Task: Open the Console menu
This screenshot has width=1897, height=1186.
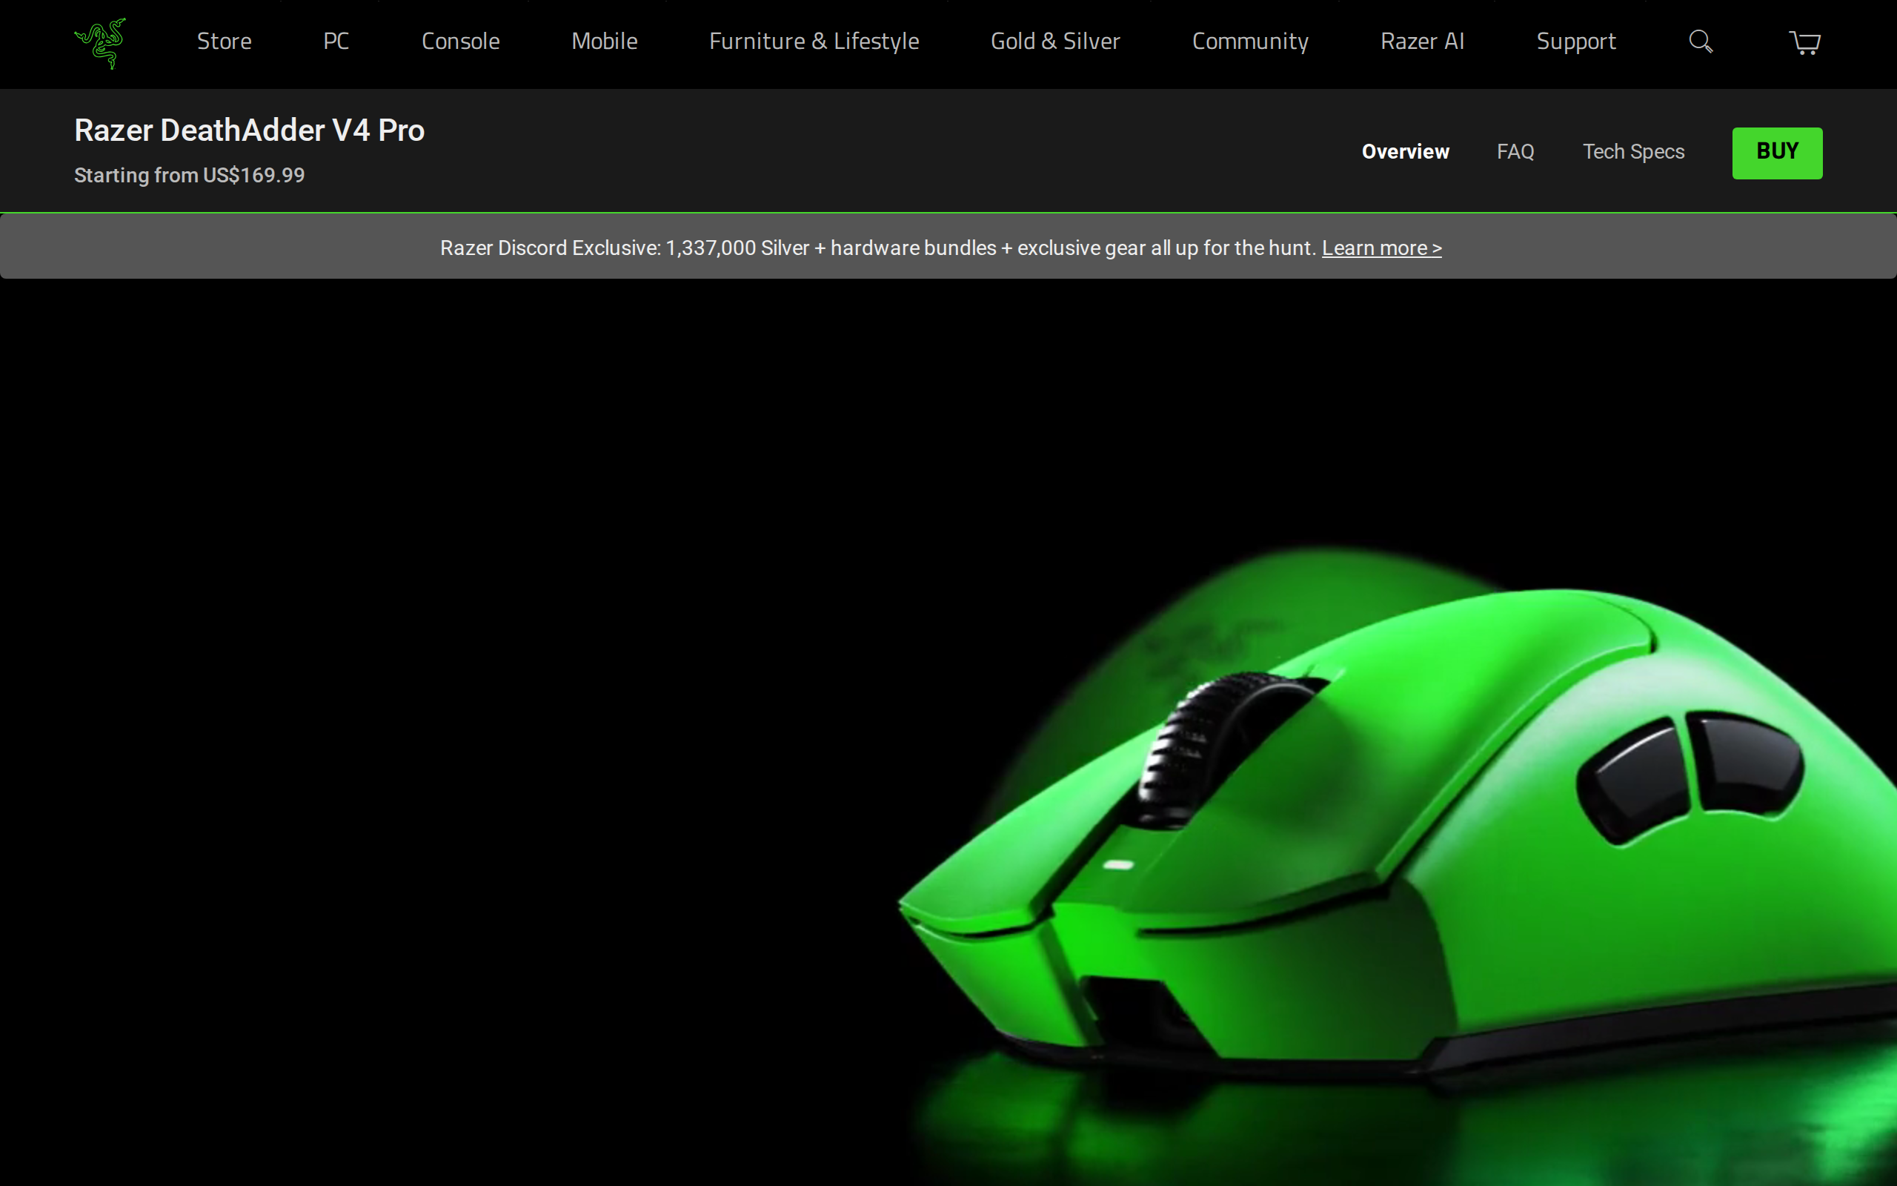Action: pyautogui.click(x=461, y=41)
